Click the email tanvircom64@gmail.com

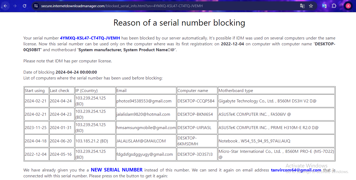coord(296,170)
